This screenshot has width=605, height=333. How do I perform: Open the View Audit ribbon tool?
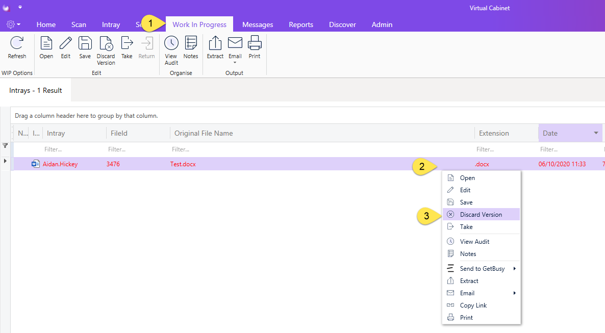click(x=171, y=43)
